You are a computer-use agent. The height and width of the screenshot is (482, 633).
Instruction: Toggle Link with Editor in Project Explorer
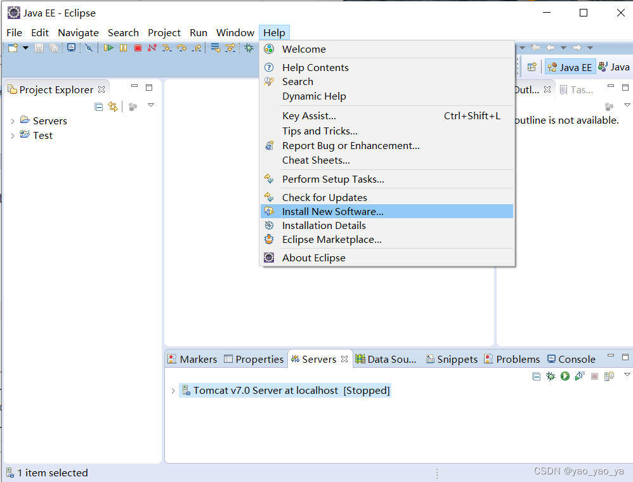tap(113, 107)
